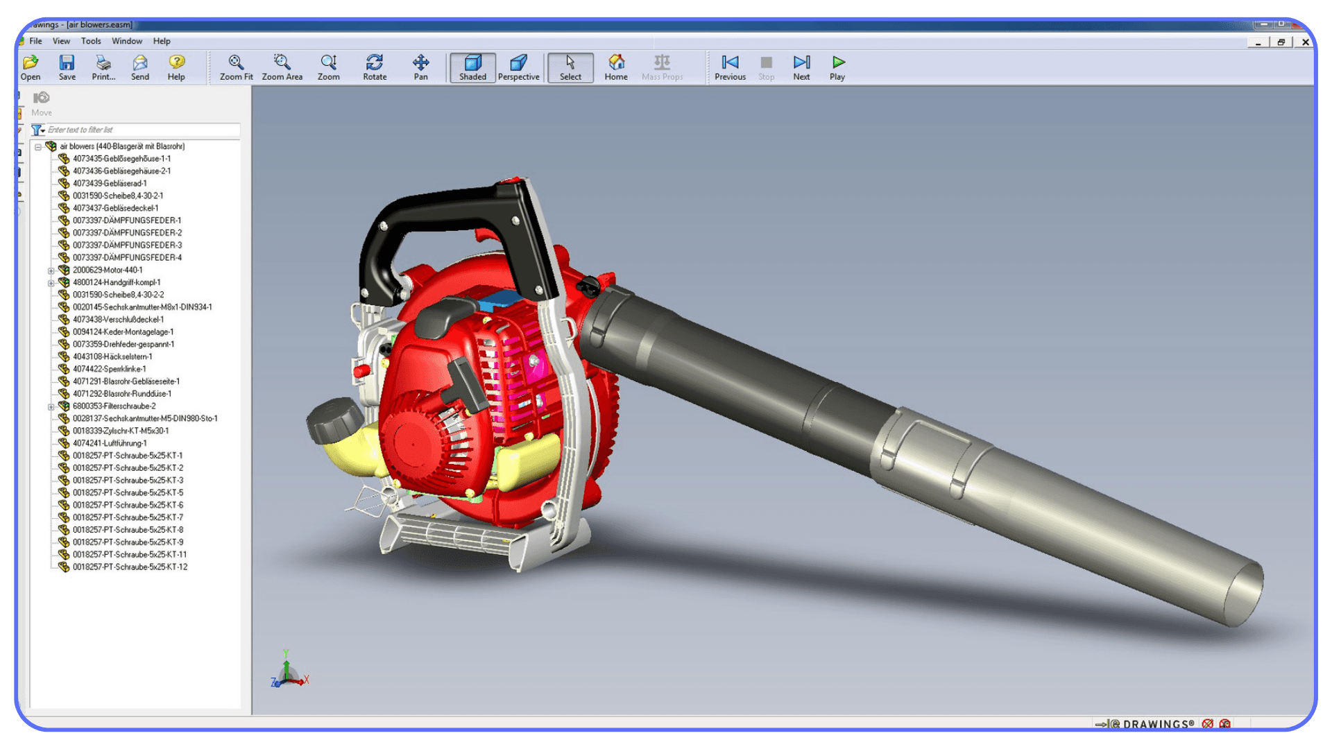Activate the Pan tool
The image size is (1332, 749).
pyautogui.click(x=421, y=67)
